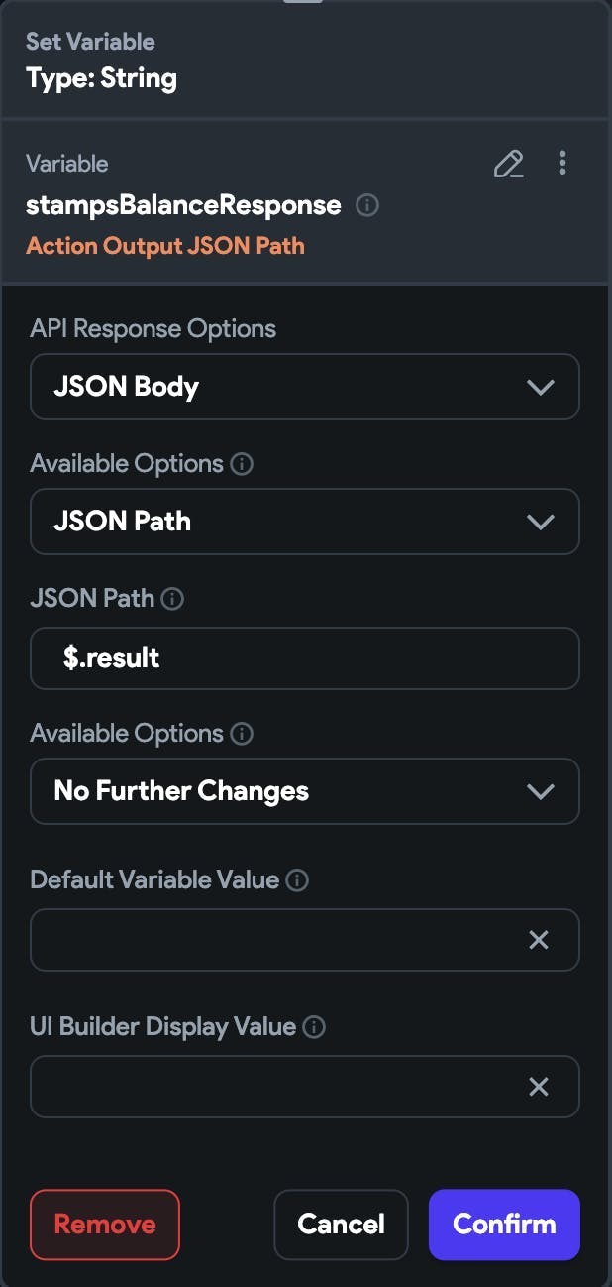
Task: Edit the stampsBalanceResponse variable with pencil icon
Action: [509, 164]
